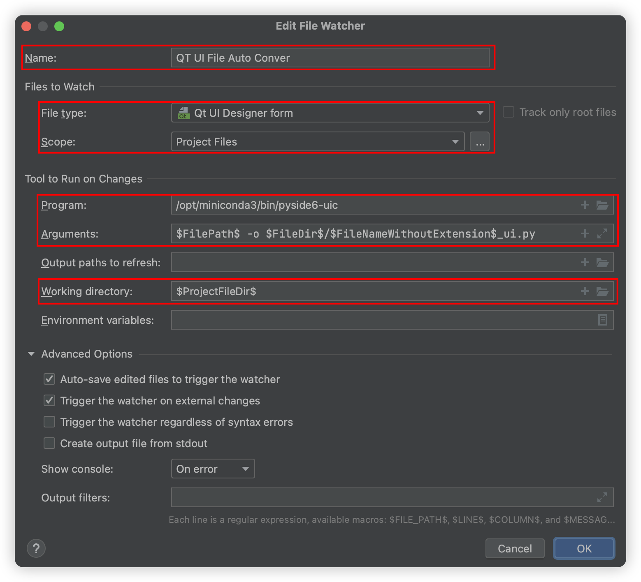This screenshot has width=641, height=582.
Task: Insert macro into the Arguments field
Action: point(585,234)
